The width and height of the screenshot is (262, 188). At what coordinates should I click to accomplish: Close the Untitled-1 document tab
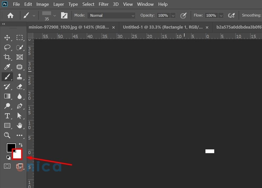[207, 27]
